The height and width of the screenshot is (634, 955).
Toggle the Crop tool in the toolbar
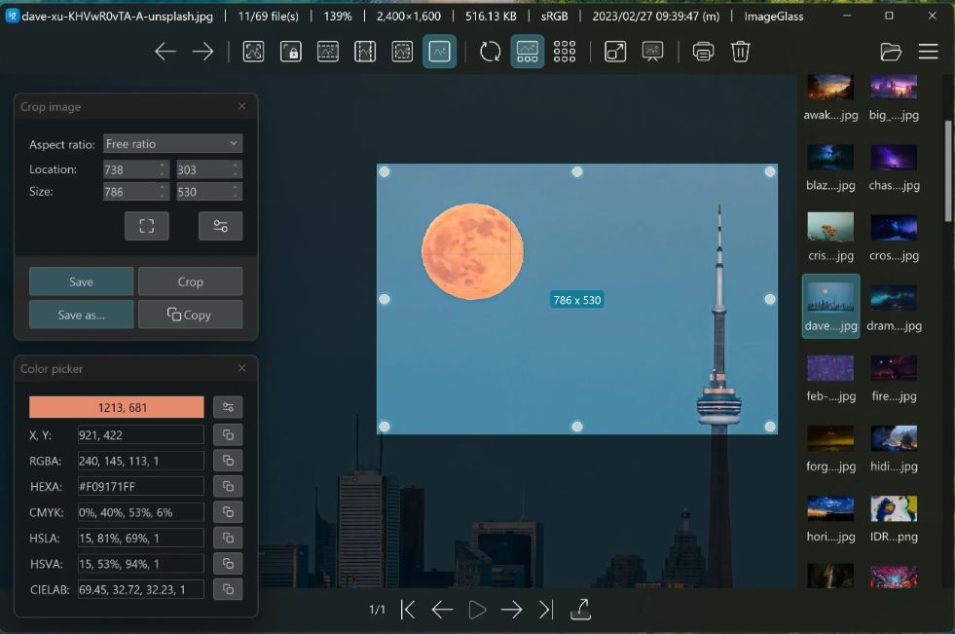439,52
